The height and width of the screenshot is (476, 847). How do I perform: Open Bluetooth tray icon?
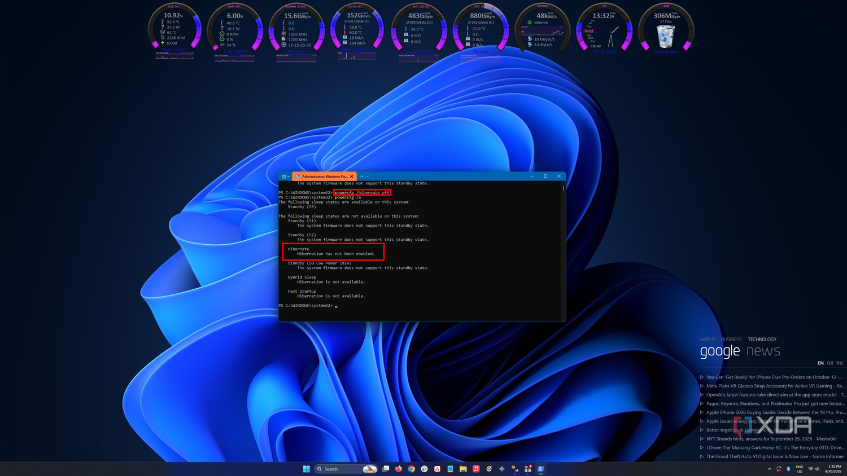click(789, 469)
